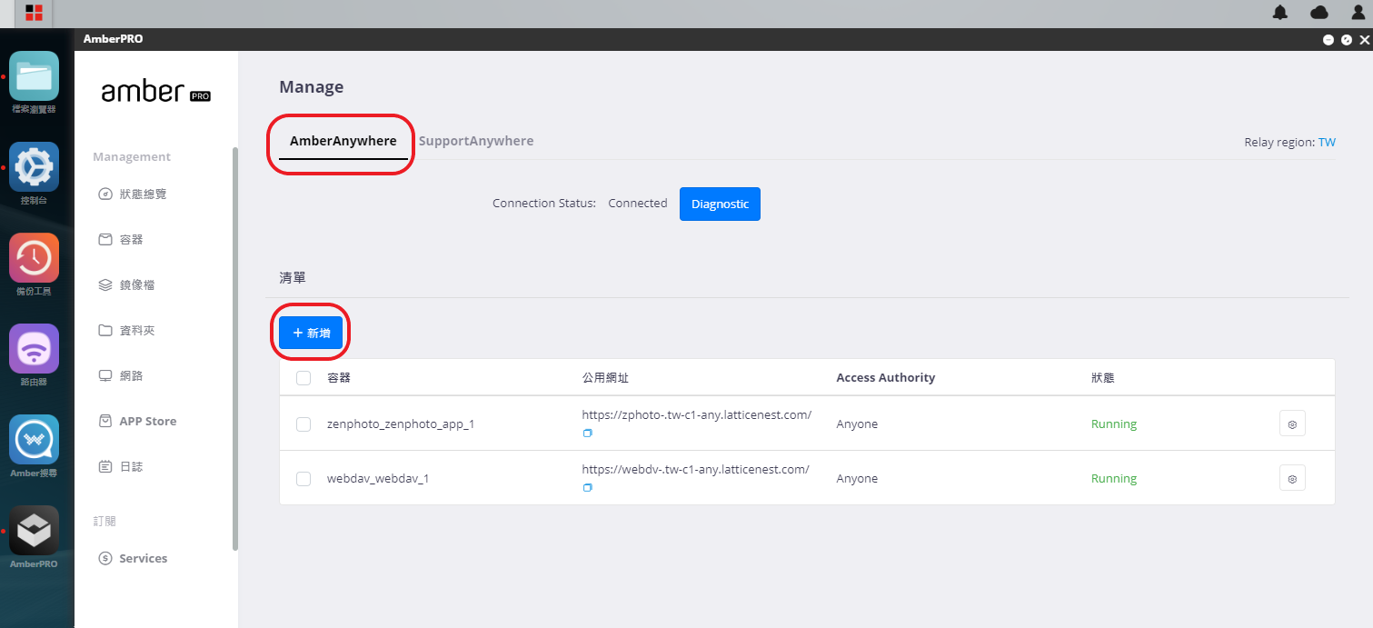Open the 檔案瀏覽器 file browser dock icon

pyautogui.click(x=35, y=76)
